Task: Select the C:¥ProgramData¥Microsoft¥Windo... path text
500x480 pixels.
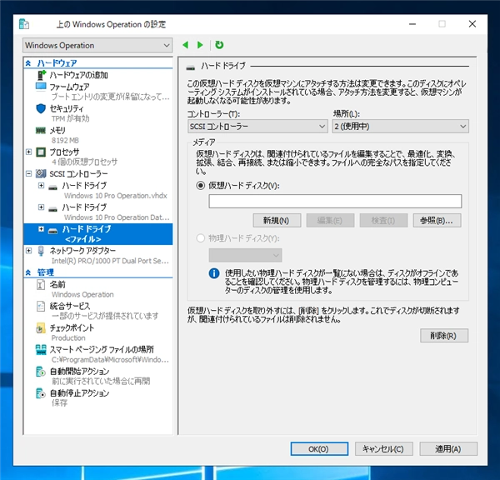Action: 110,360
